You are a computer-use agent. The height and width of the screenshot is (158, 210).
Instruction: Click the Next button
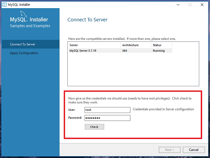click(169, 150)
